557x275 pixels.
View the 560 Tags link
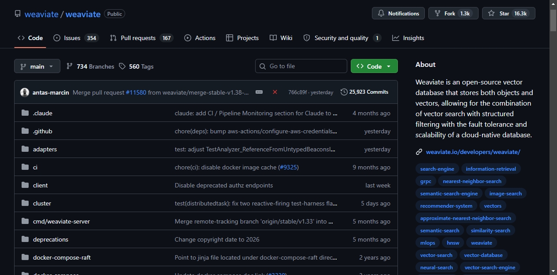pyautogui.click(x=136, y=66)
